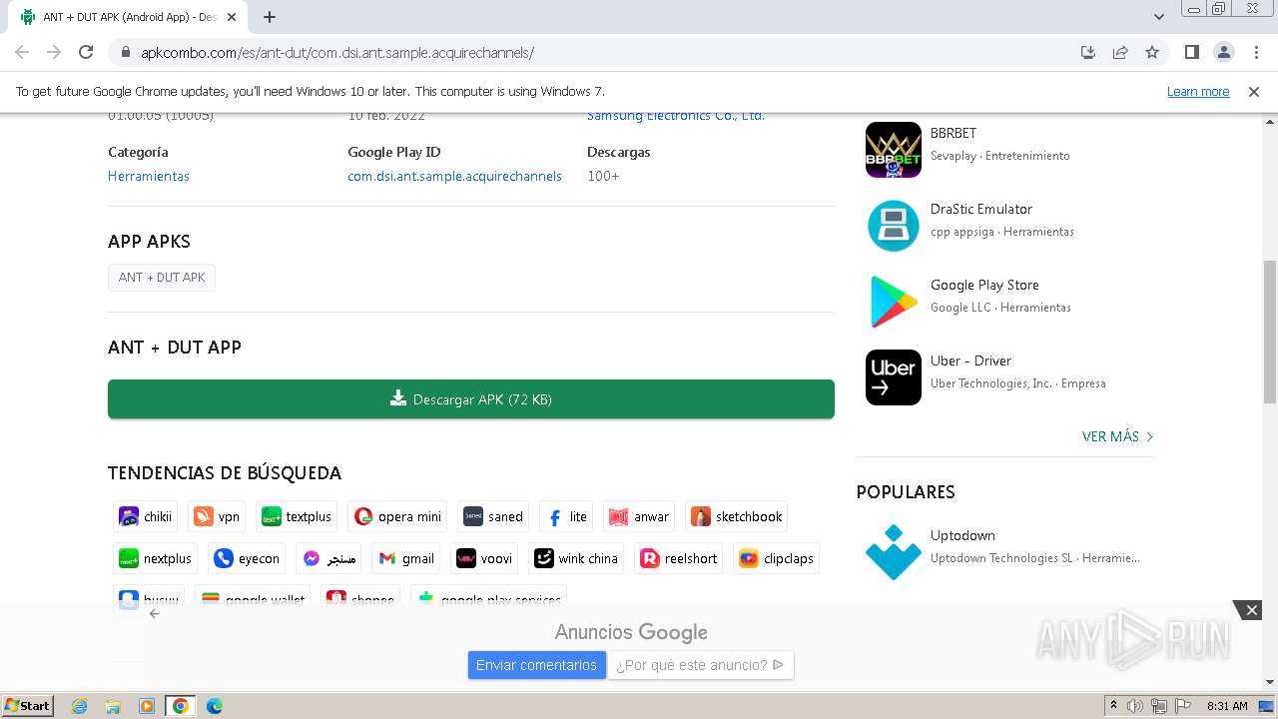The height and width of the screenshot is (719, 1278).
Task: Select the saned trending tag
Action: point(493,516)
